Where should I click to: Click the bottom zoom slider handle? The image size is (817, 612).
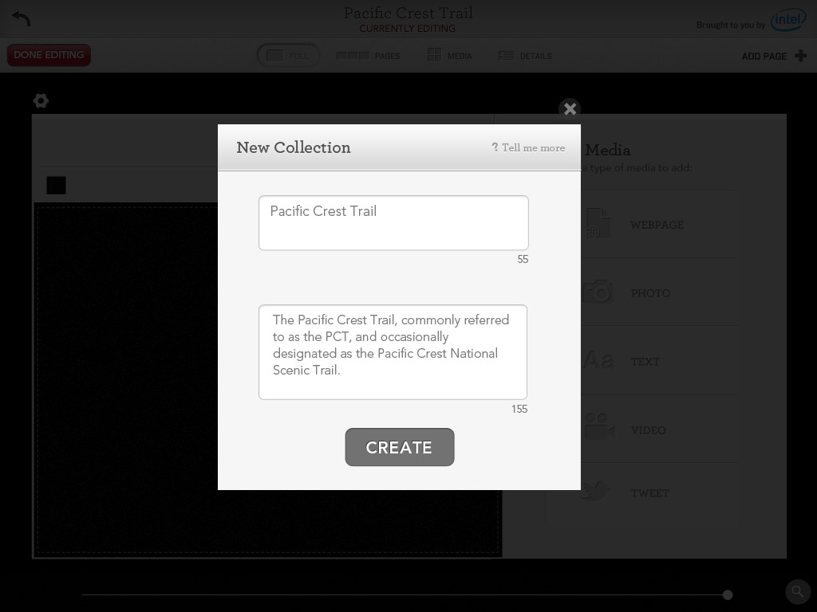tap(728, 594)
